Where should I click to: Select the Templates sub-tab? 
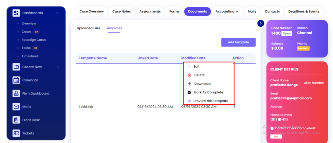[113, 28]
